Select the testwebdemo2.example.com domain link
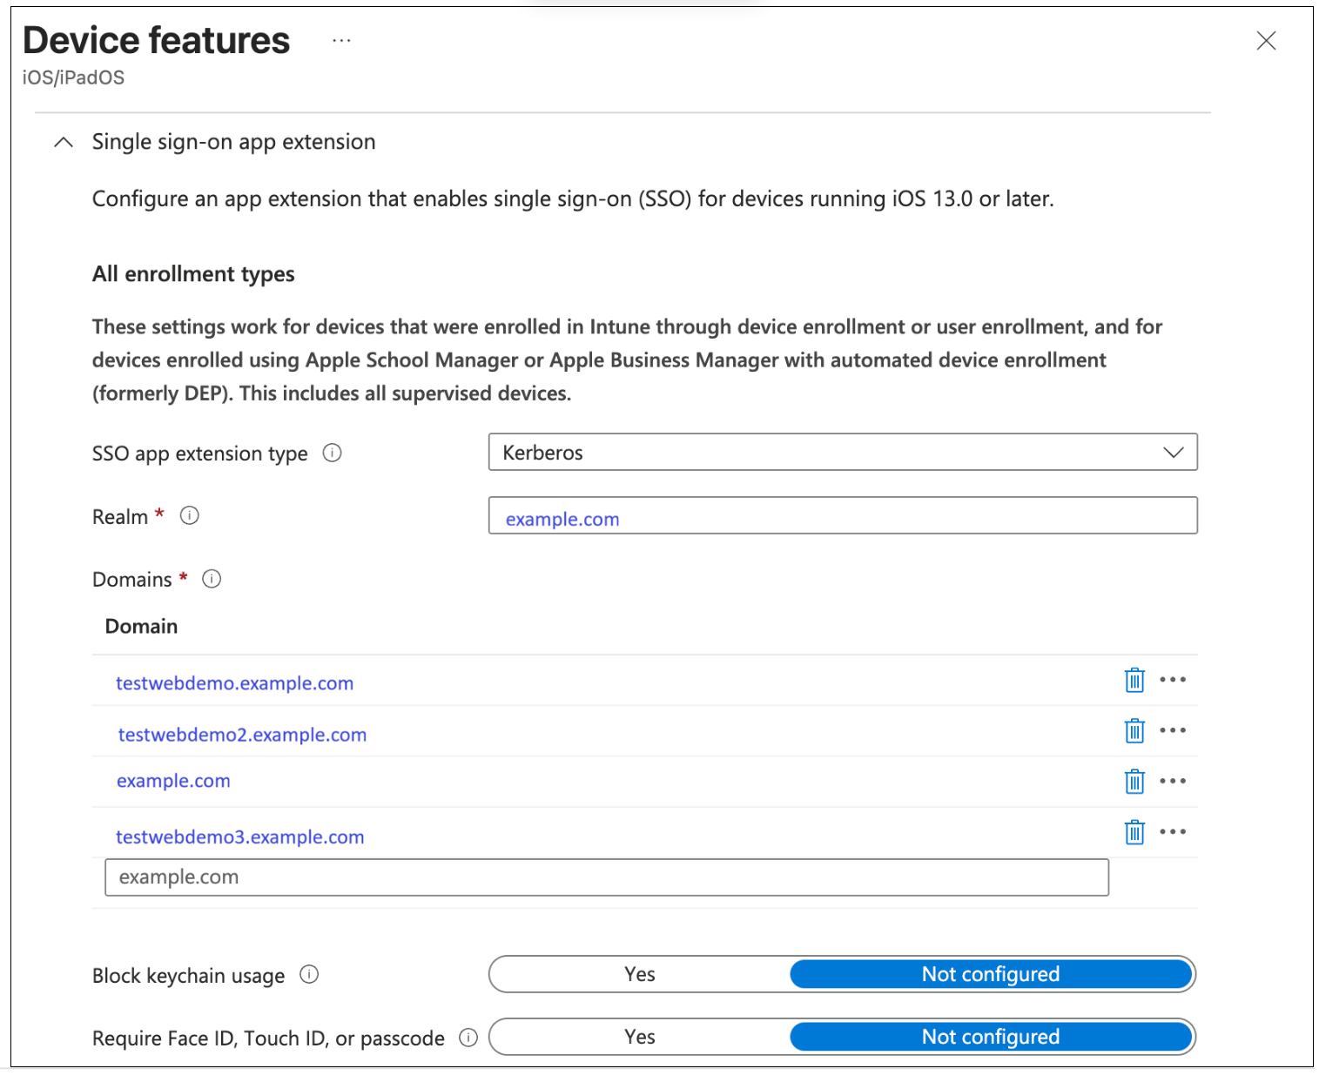This screenshot has height=1082, width=1319. pyautogui.click(x=241, y=734)
